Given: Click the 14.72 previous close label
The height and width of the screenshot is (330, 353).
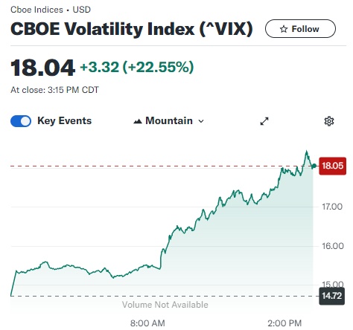Looking at the screenshot, I should (331, 296).
